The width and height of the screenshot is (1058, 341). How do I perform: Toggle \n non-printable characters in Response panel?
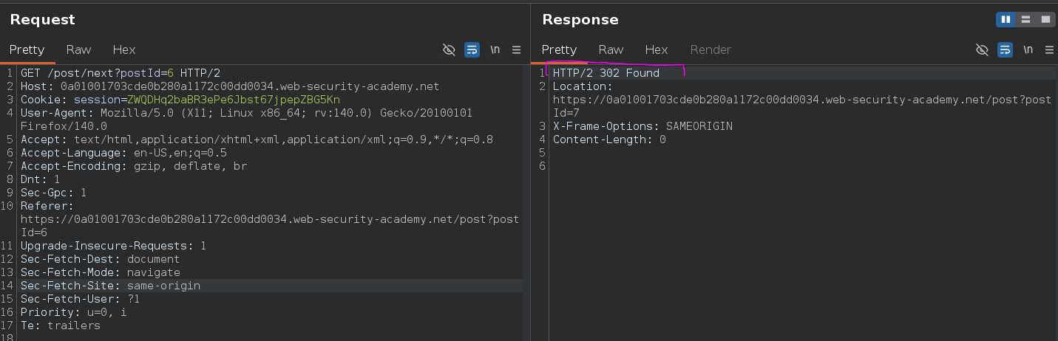click(x=1028, y=49)
